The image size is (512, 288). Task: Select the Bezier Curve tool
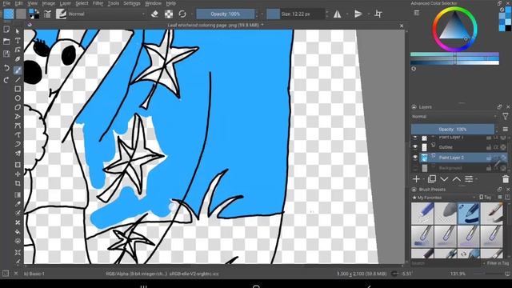(18, 126)
